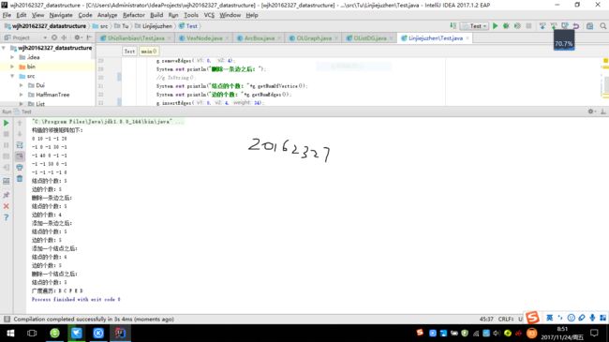Open the Refactor menu

[x=134, y=15]
